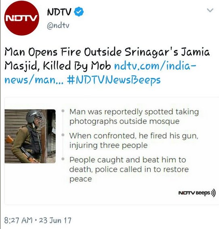This screenshot has height=229, width=219.
Task: Open the tweet timestamp 8:27 AM
Action: 18,220
